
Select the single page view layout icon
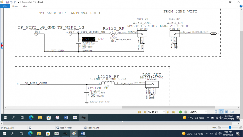216,112
